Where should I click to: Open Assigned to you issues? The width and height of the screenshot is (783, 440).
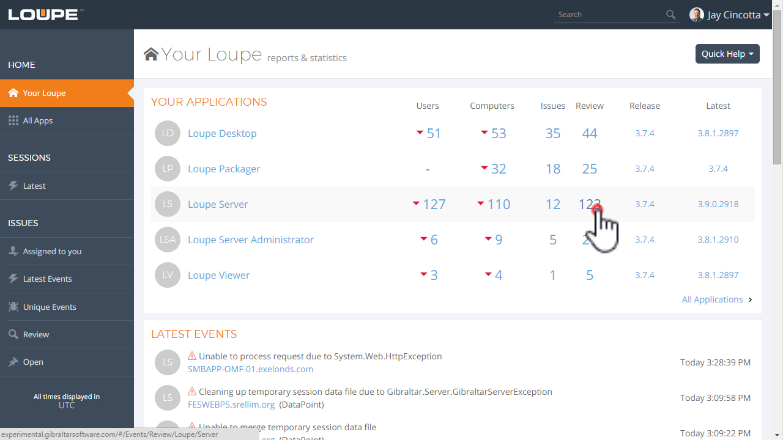[67, 251]
